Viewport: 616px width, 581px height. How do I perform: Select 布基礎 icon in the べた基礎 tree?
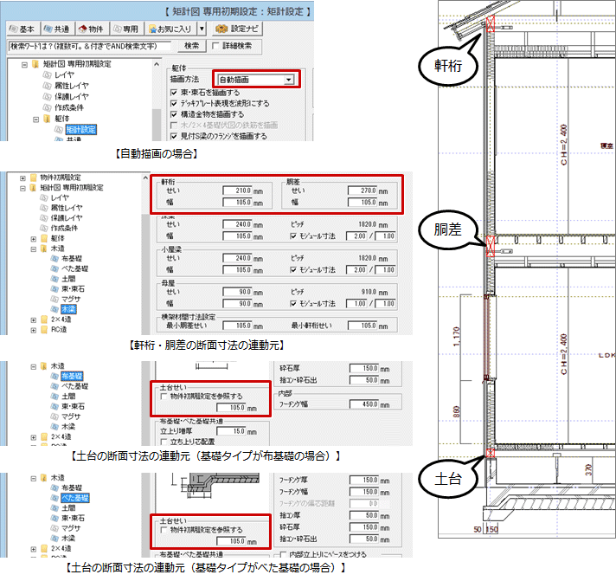[55, 487]
